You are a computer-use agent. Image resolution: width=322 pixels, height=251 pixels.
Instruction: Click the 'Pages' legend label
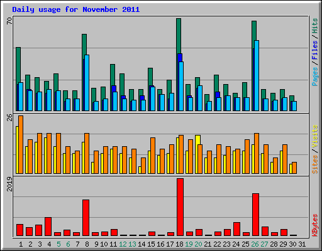coord(315,77)
